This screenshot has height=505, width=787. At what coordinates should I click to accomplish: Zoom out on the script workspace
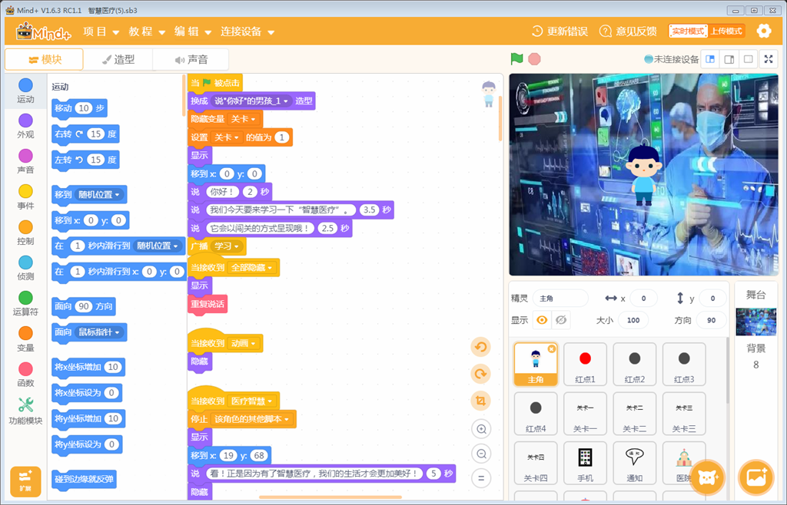click(481, 453)
